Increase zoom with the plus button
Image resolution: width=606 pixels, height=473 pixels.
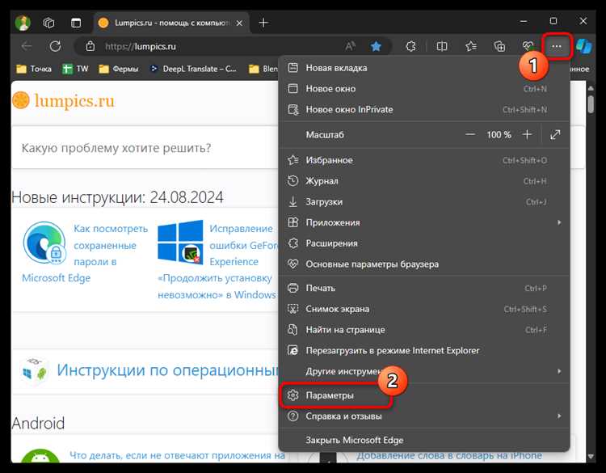tap(527, 134)
